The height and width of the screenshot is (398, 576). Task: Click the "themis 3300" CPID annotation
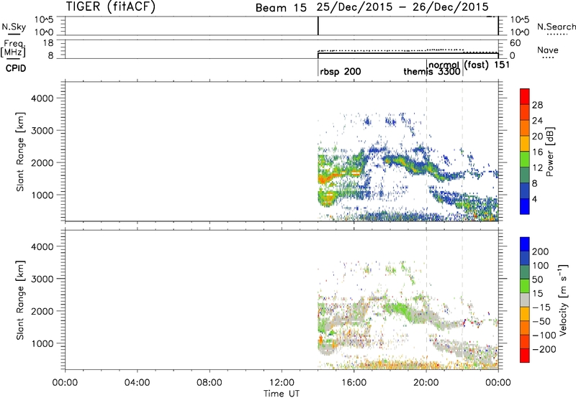tap(432, 71)
